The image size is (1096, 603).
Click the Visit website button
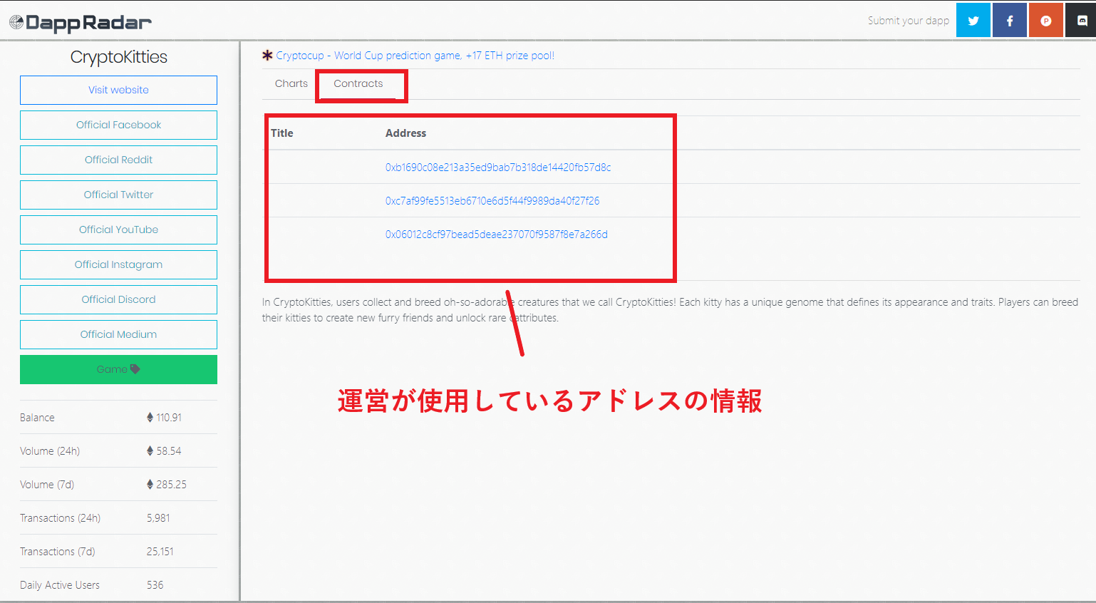pos(118,90)
